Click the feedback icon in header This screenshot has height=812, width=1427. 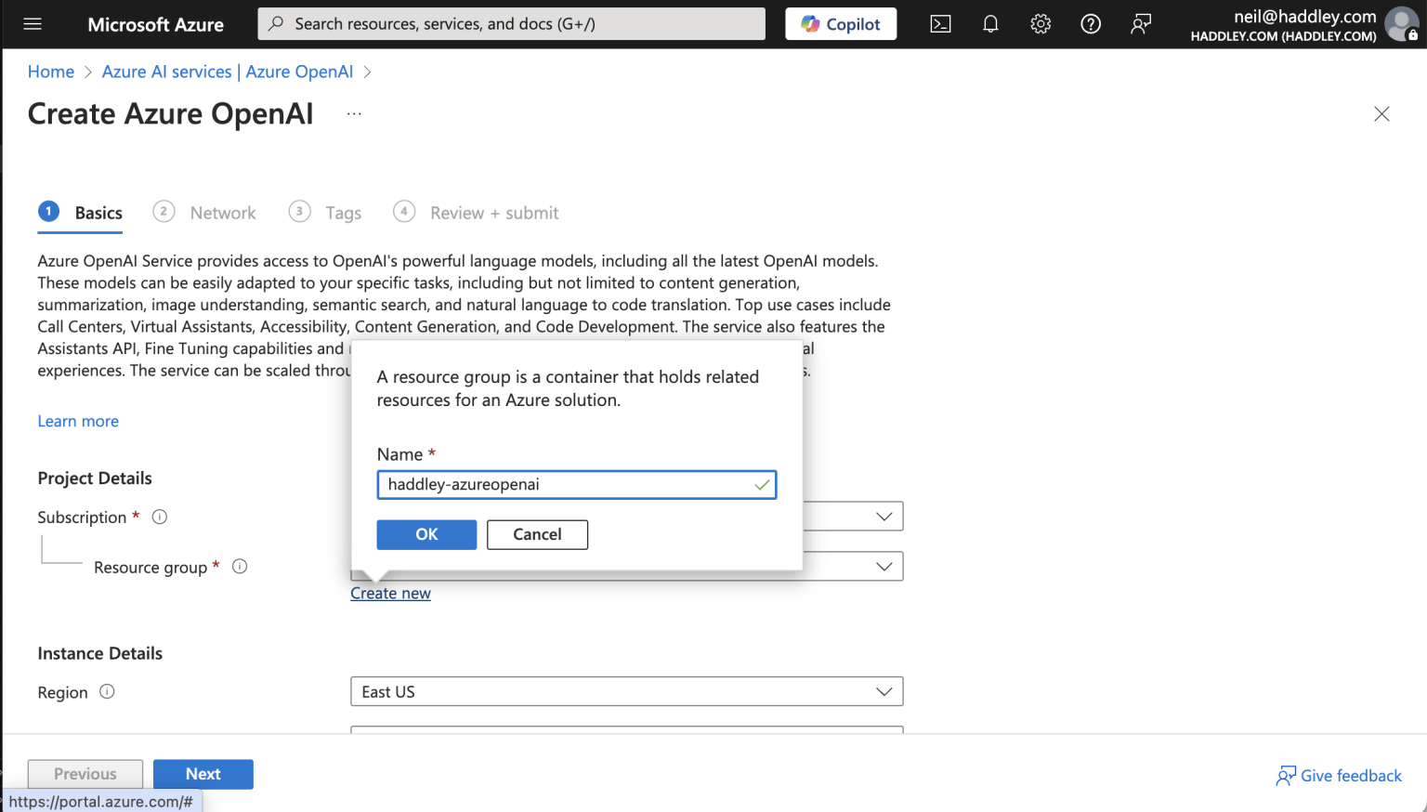(1141, 24)
